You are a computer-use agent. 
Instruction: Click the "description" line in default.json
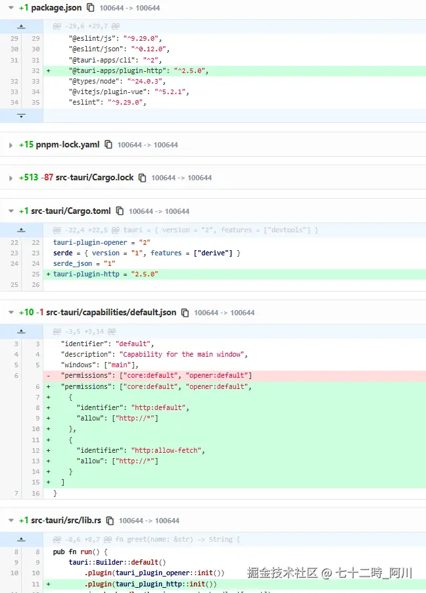click(x=235, y=354)
